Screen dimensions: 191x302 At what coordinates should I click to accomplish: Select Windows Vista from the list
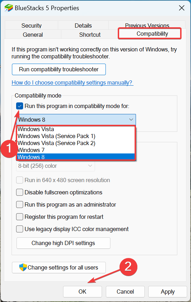pos(76,129)
